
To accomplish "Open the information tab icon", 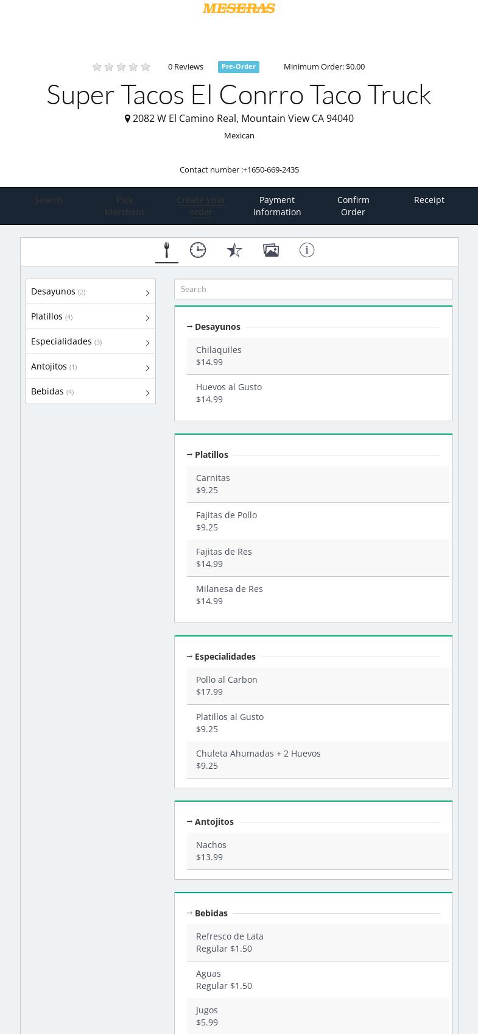I will coord(307,250).
